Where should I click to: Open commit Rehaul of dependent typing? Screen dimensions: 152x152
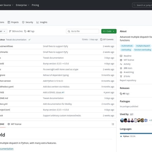point(56,75)
